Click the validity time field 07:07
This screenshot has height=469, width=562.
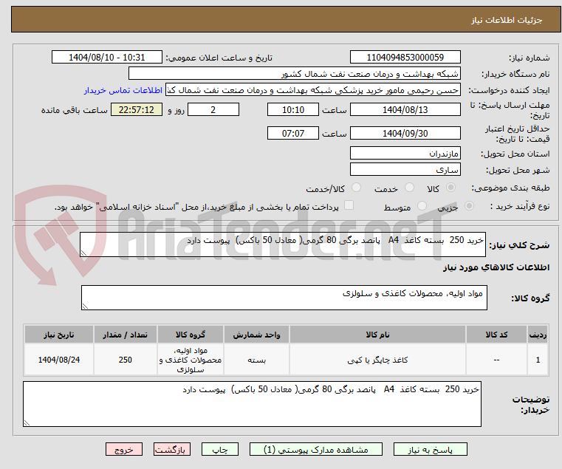coord(293,134)
